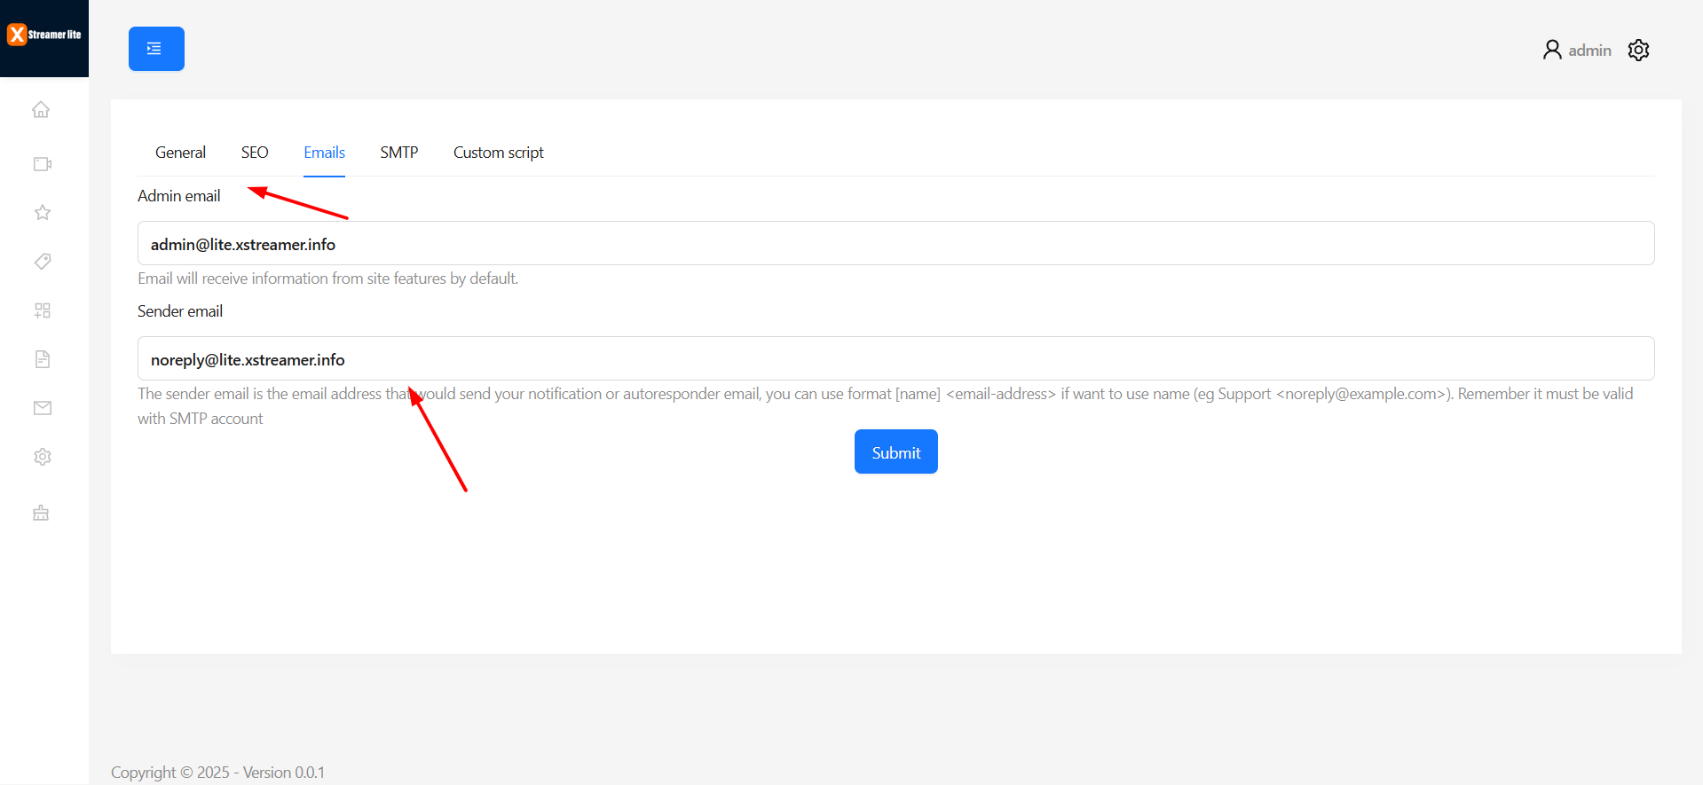Open the categories grid icon in sidebar
The width and height of the screenshot is (1703, 785).
[x=43, y=310]
